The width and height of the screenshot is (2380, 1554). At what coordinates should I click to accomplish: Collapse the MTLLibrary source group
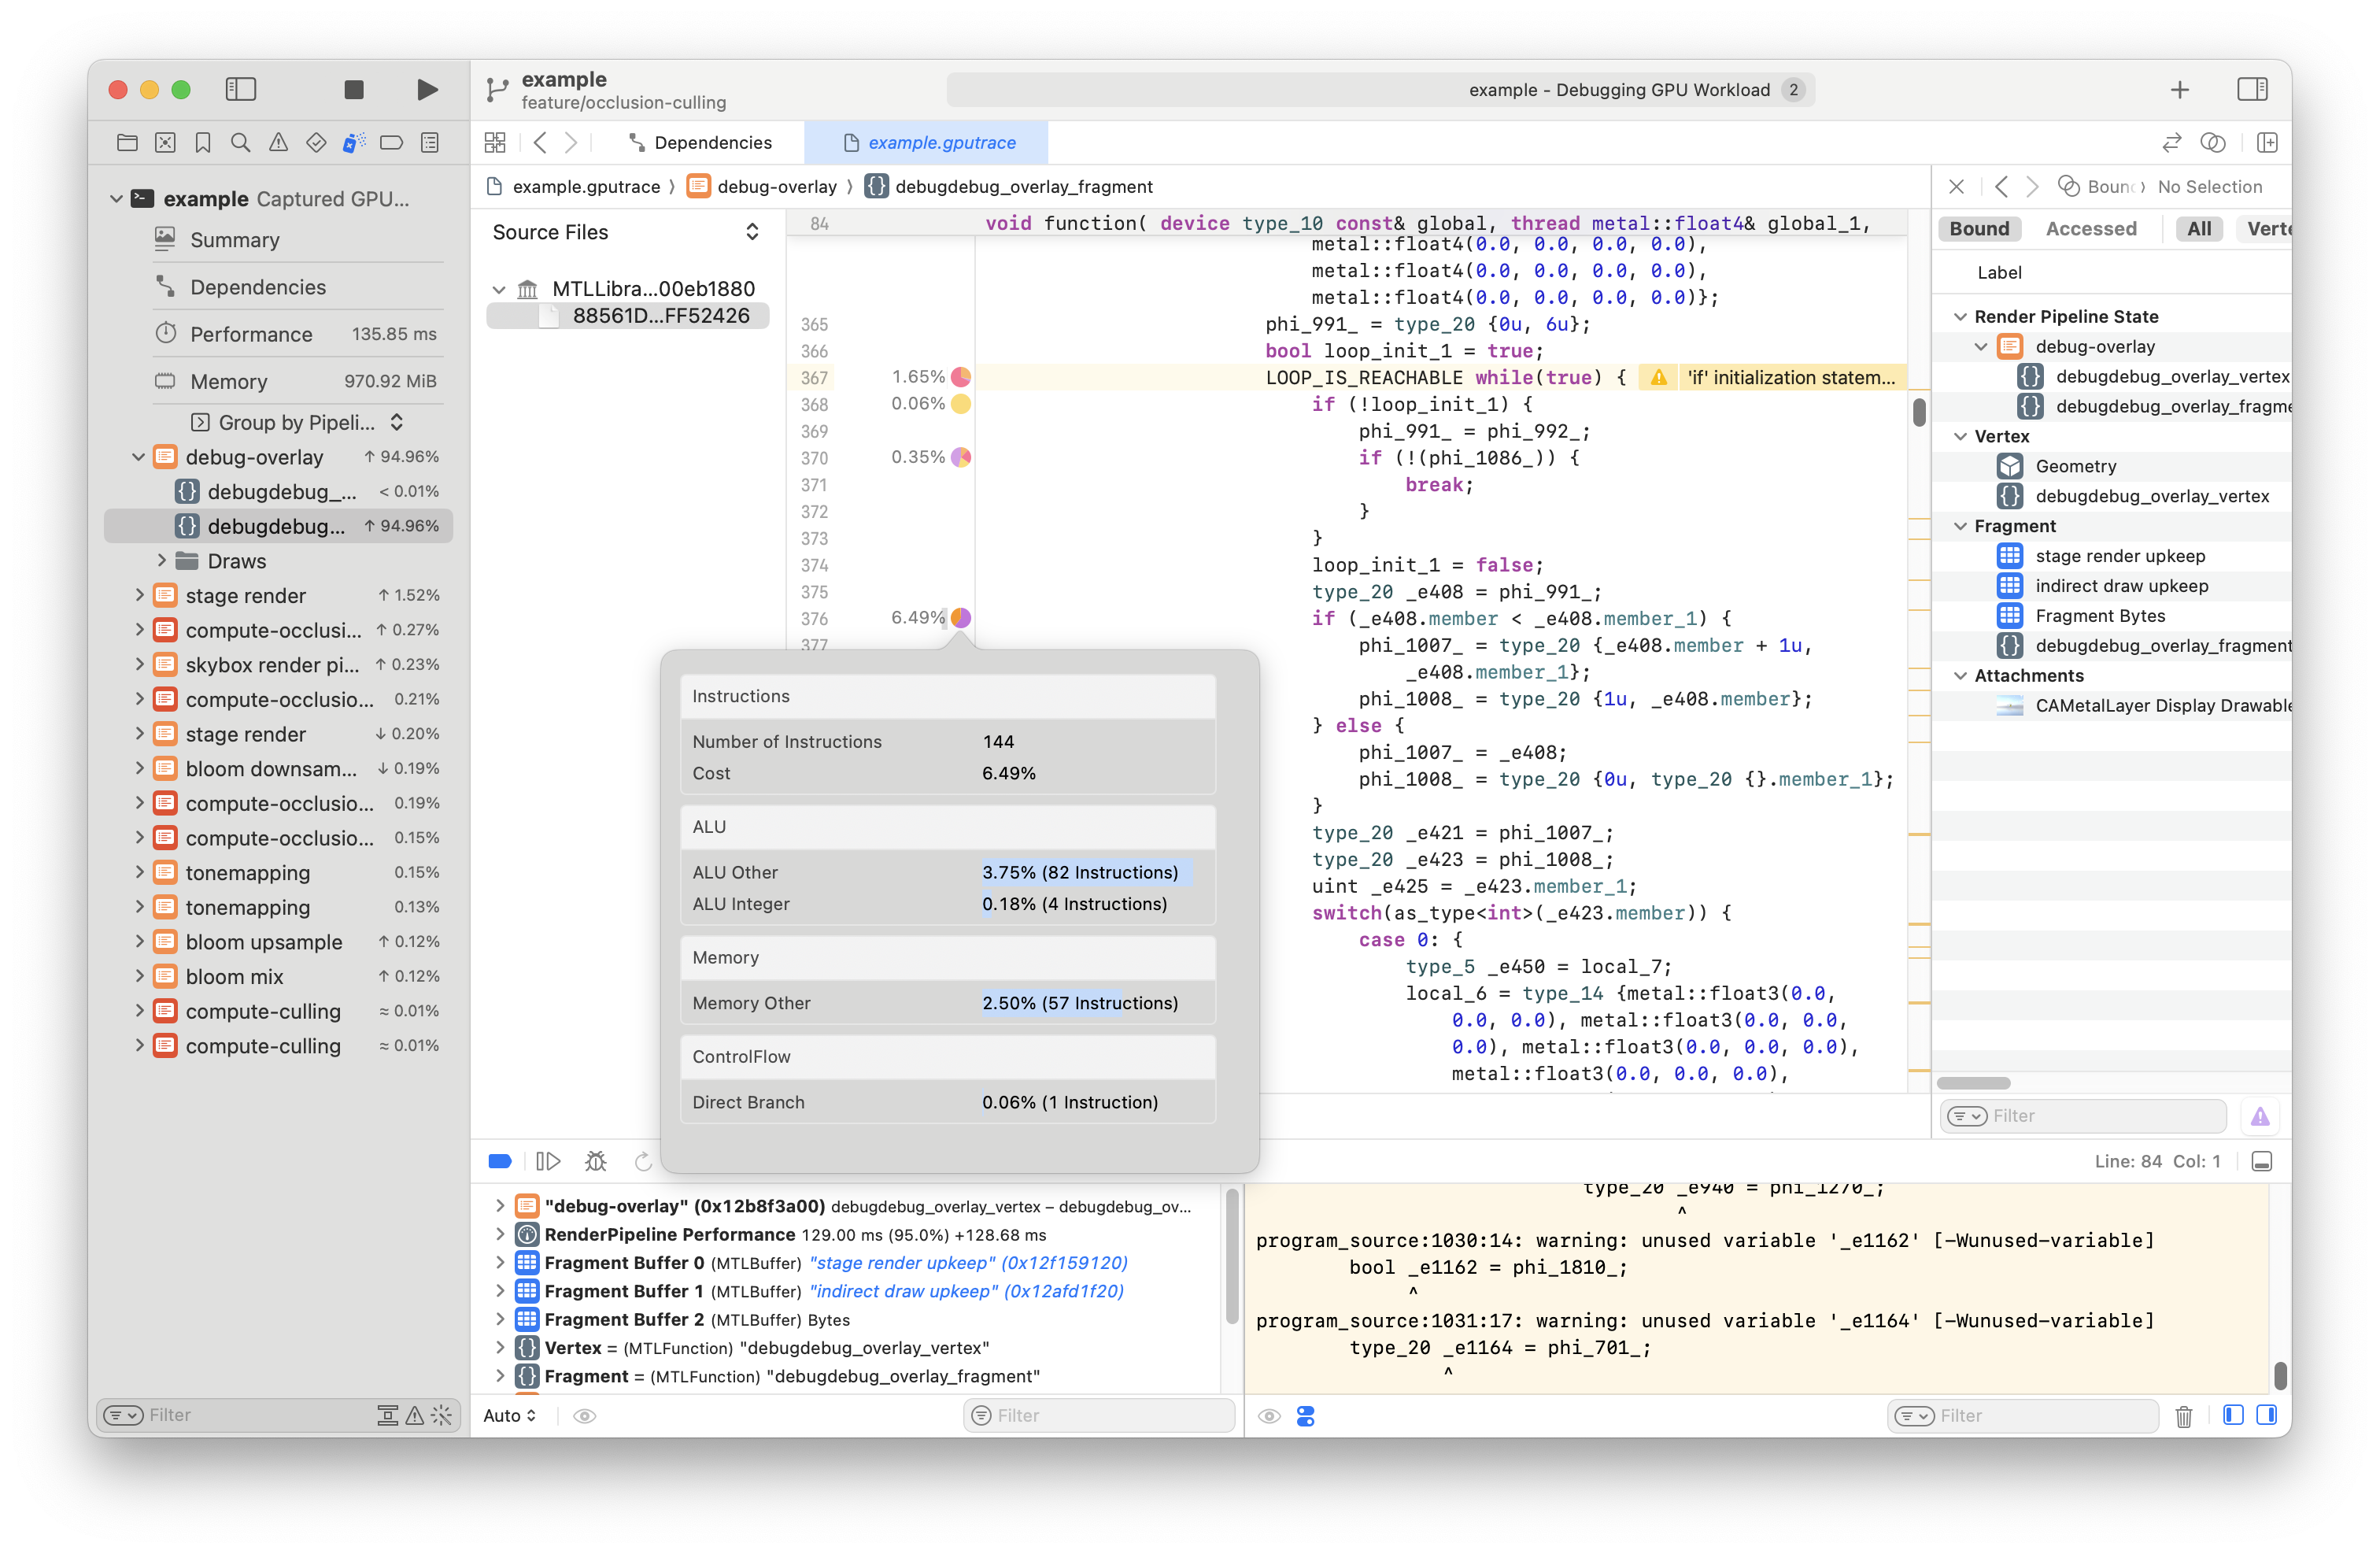pyautogui.click(x=498, y=290)
